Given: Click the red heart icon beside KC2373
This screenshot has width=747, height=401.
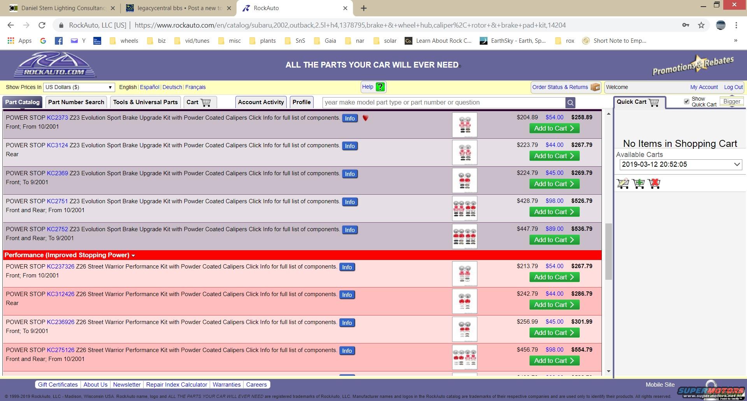Looking at the screenshot, I should (x=365, y=118).
